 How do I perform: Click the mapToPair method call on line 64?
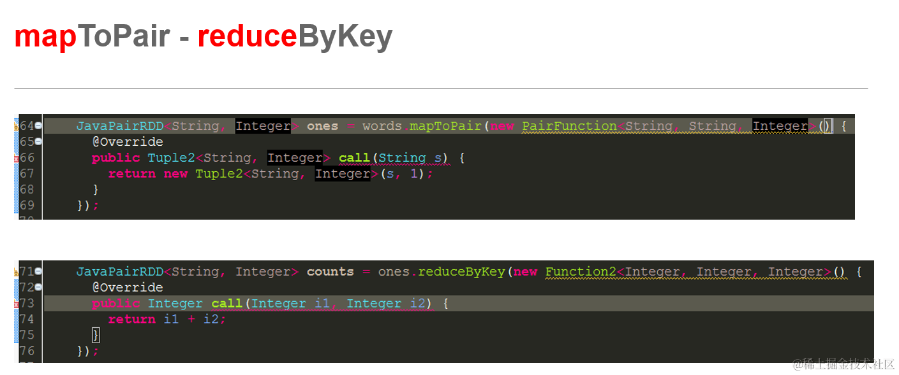tap(445, 126)
